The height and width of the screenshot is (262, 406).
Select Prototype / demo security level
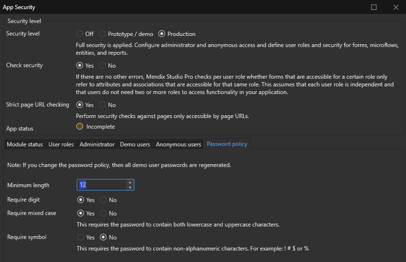tap(102, 34)
